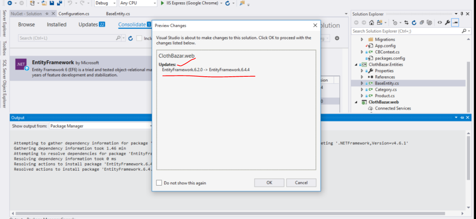Start IIS Express with green play icon
This screenshot has height=219, width=476.
click(x=163, y=3)
